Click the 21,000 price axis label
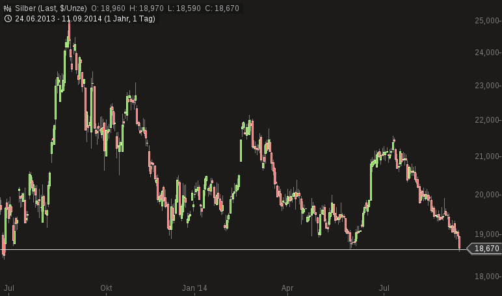Viewport: 502px width, 296px height. click(x=487, y=156)
